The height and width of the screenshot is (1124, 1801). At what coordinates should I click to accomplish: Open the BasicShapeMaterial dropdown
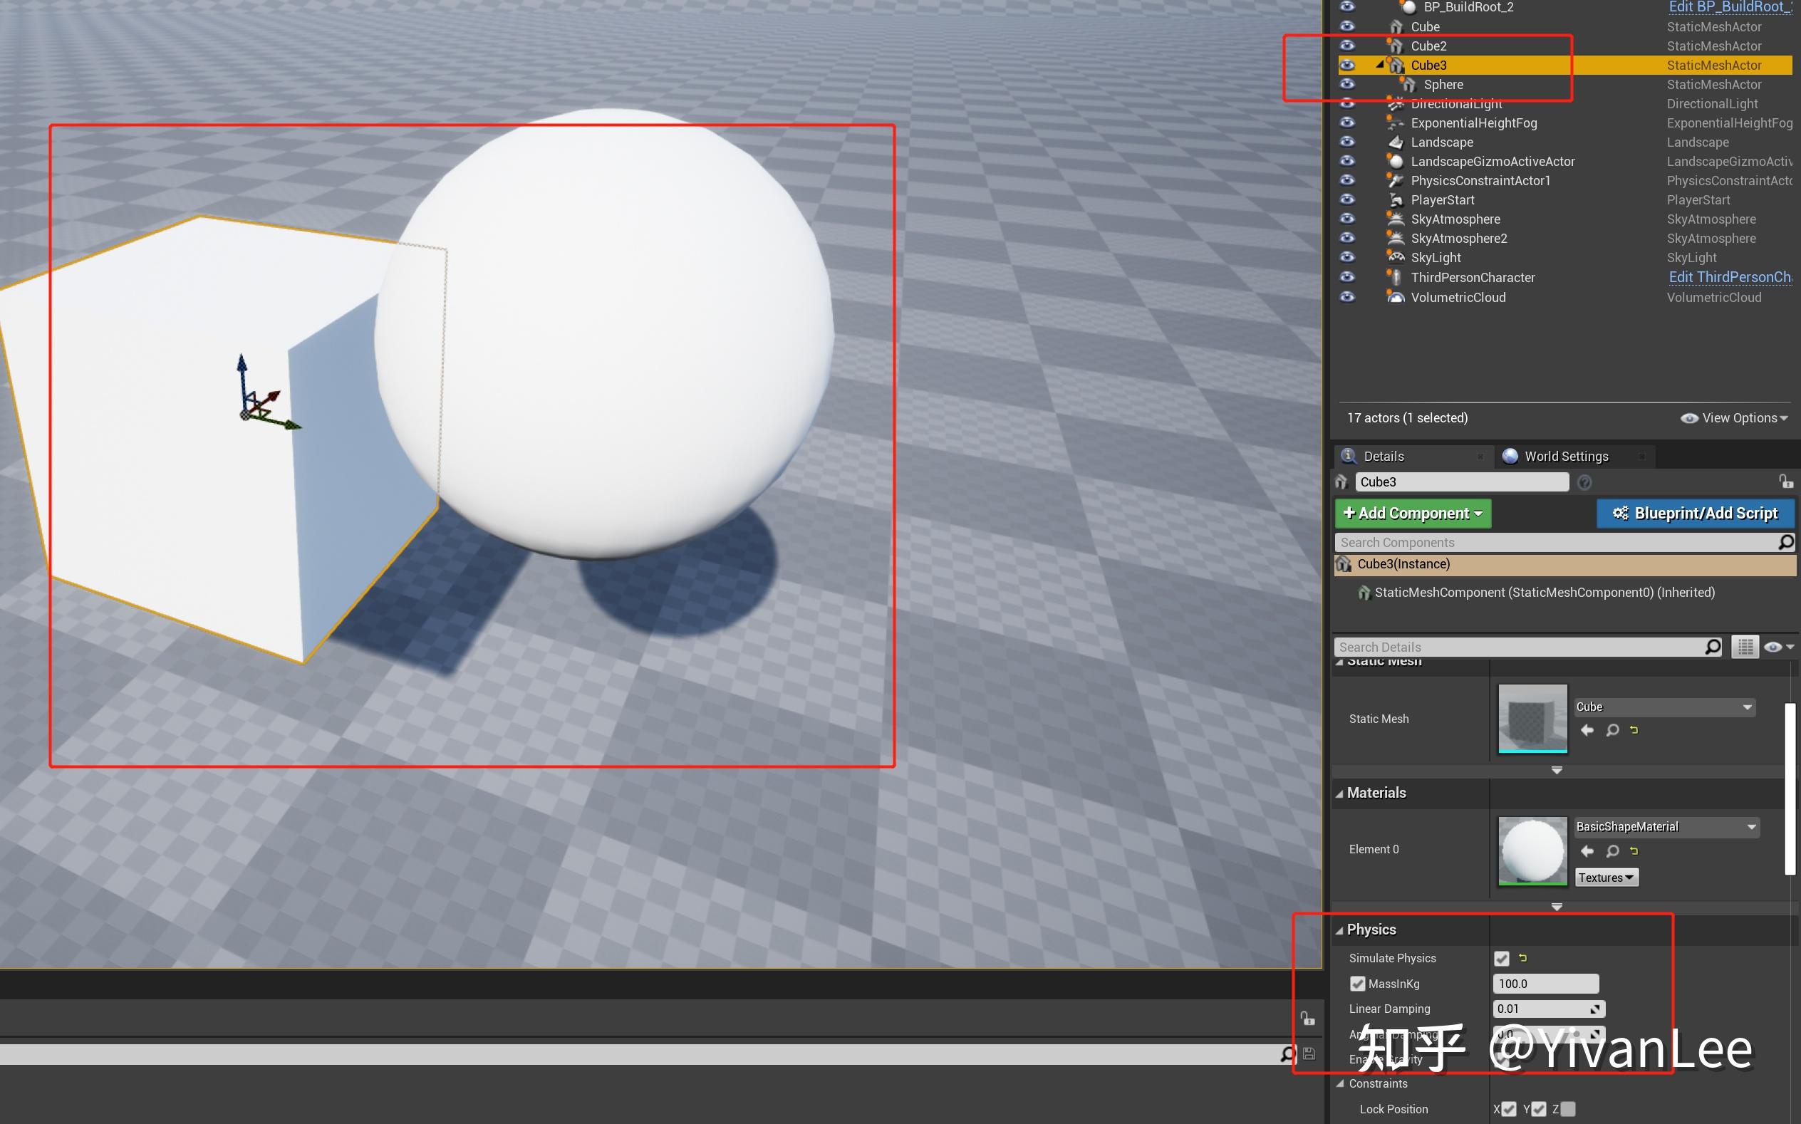pyautogui.click(x=1666, y=827)
